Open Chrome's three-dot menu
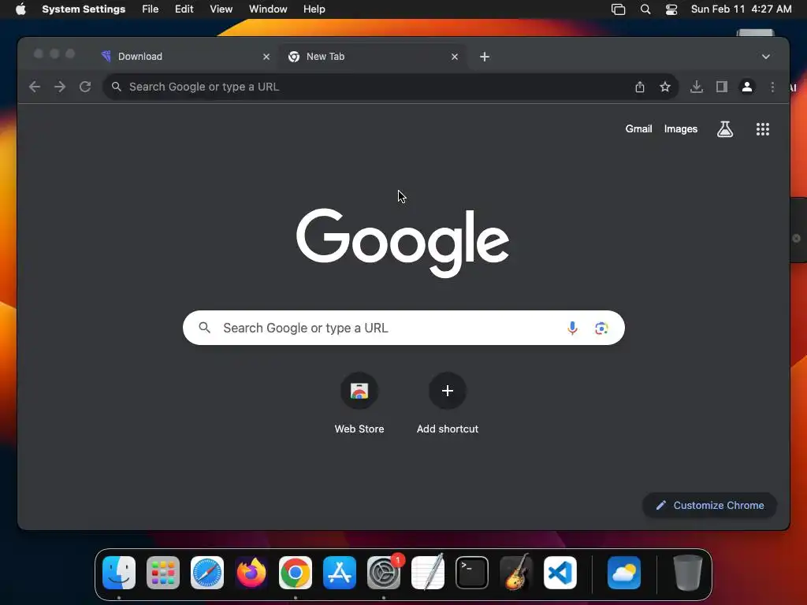Screen dimensions: 807x605 point(772,87)
